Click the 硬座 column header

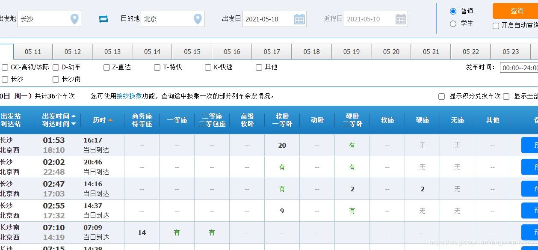tap(423, 120)
